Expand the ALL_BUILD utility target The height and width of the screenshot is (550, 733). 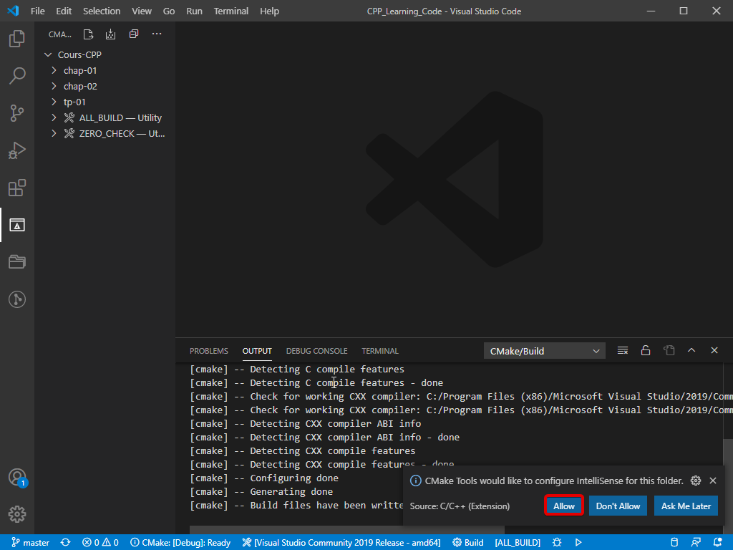point(54,118)
